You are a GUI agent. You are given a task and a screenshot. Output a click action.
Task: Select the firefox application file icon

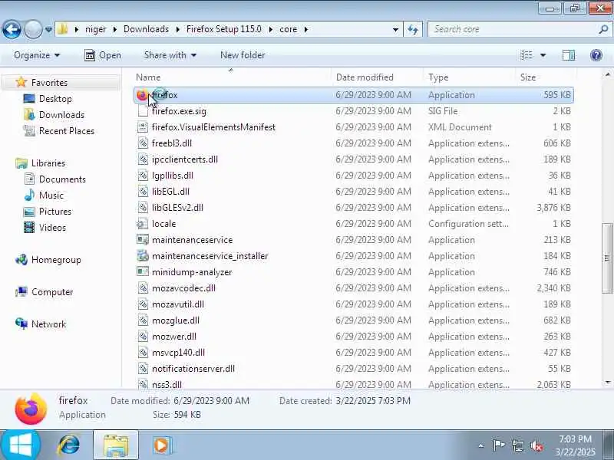[x=143, y=95]
